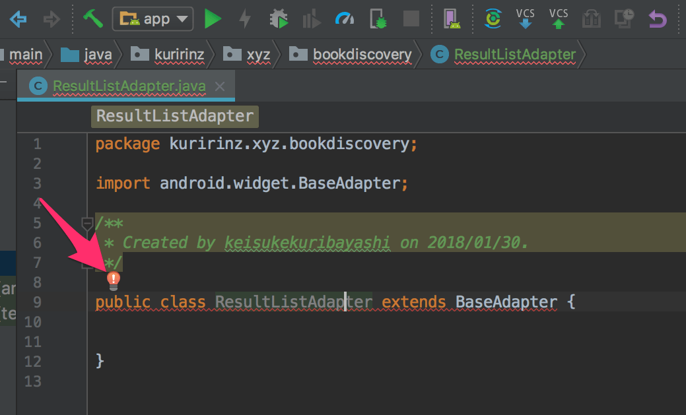Select the Make Project hammer icon
This screenshot has width=686, height=415.
(92, 18)
